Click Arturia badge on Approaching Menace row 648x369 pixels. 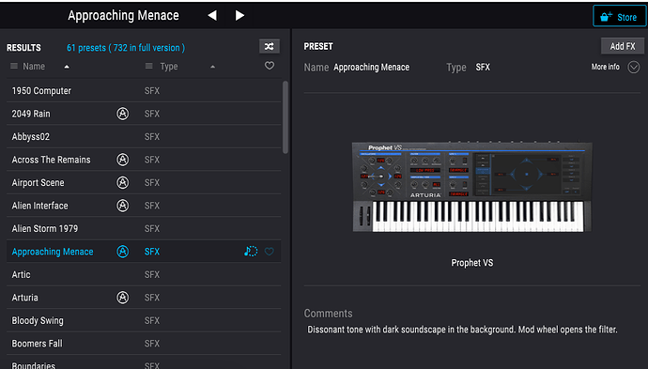pyautogui.click(x=122, y=252)
